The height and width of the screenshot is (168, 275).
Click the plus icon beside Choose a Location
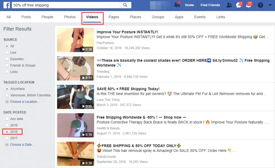7,102
